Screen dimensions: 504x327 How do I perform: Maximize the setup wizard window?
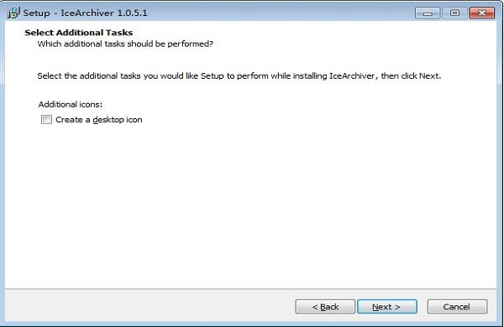454,13
